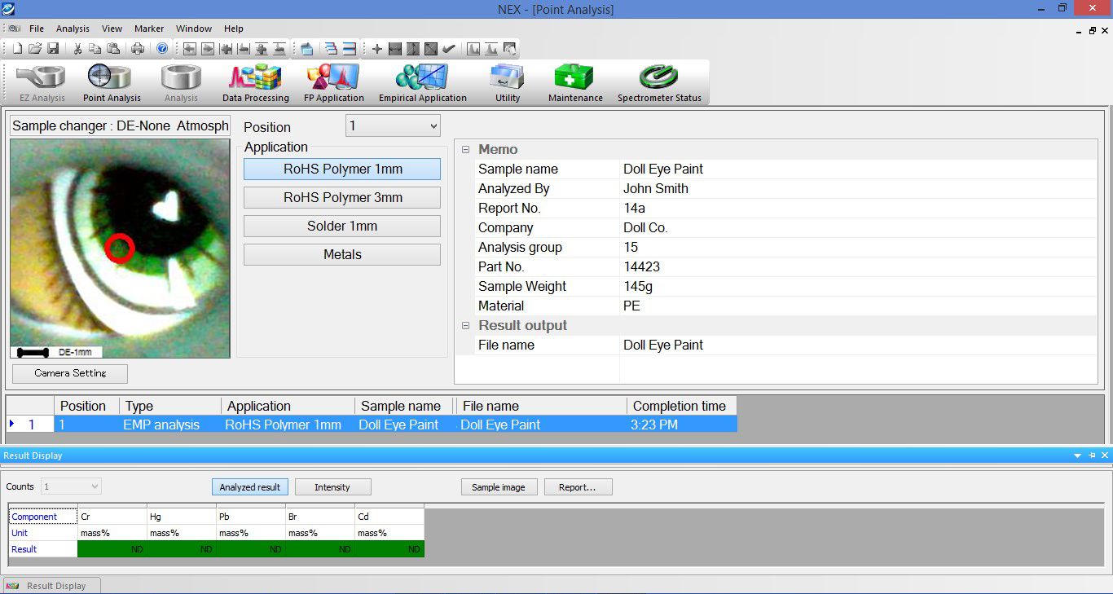Open the Point Analysis module
The height and width of the screenshot is (594, 1113).
point(112,83)
